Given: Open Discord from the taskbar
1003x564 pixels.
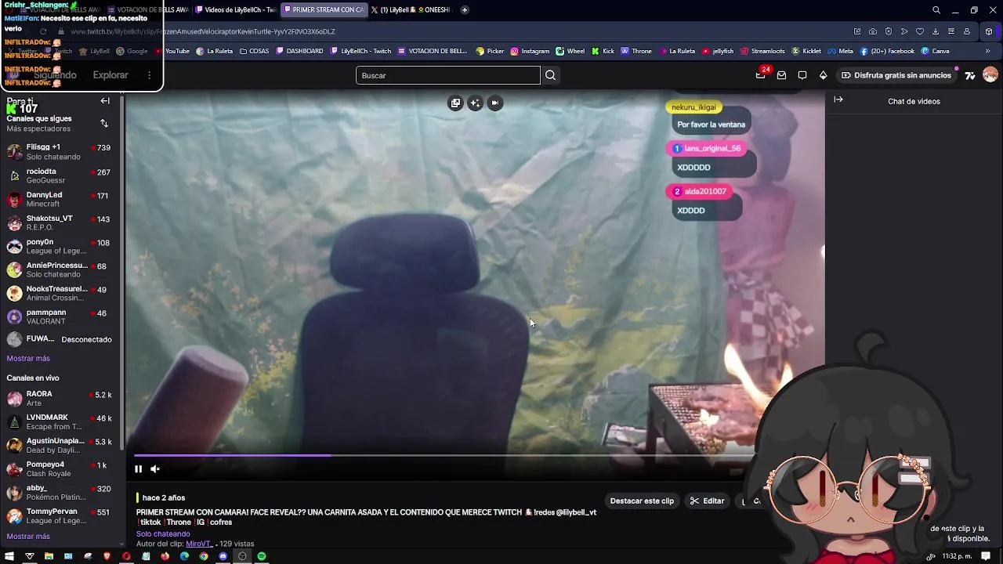Looking at the screenshot, I should pyautogui.click(x=223, y=556).
